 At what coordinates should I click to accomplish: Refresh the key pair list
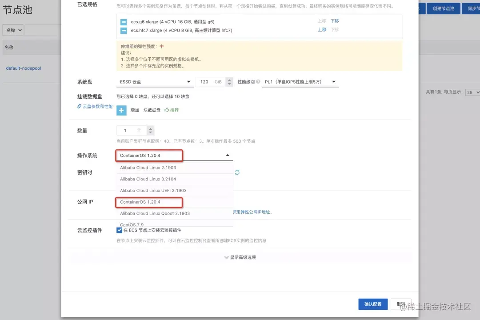(x=237, y=172)
